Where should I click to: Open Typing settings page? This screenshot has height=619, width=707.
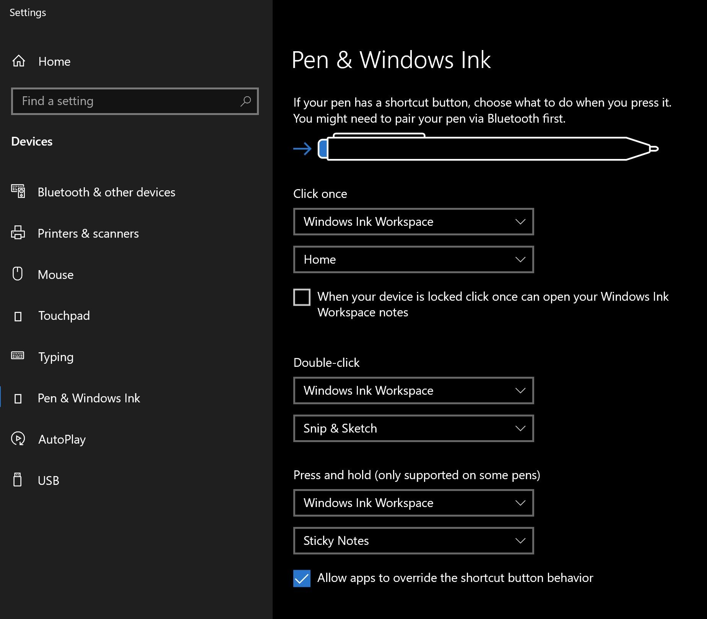pos(56,357)
